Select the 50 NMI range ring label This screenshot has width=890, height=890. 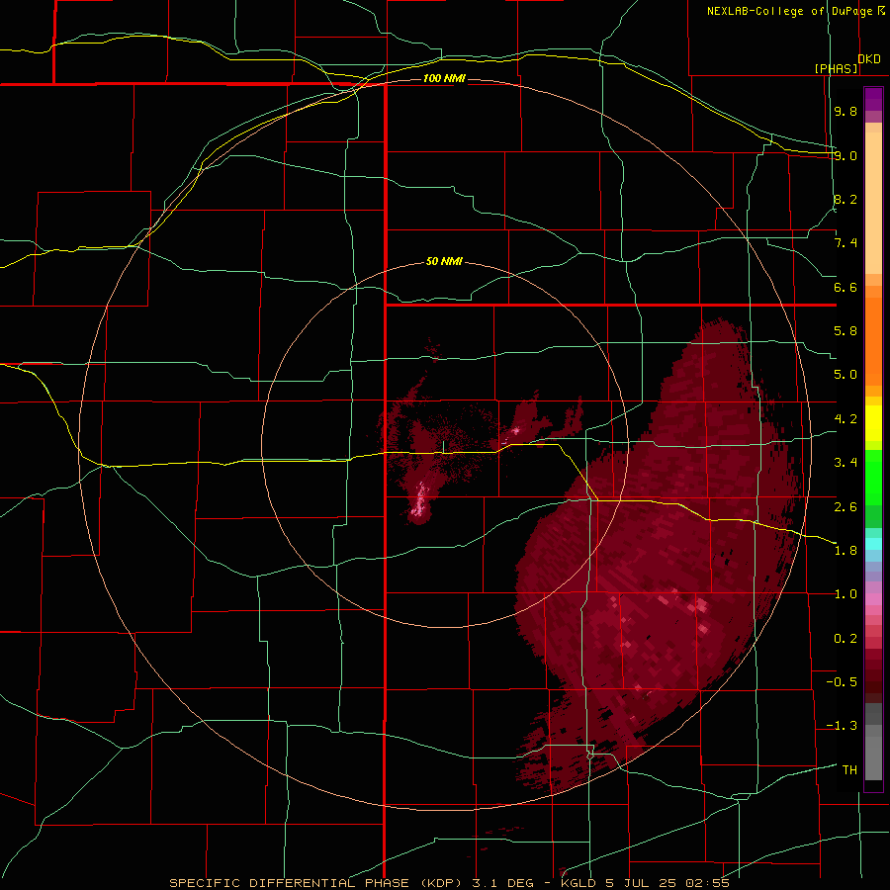pyautogui.click(x=444, y=262)
